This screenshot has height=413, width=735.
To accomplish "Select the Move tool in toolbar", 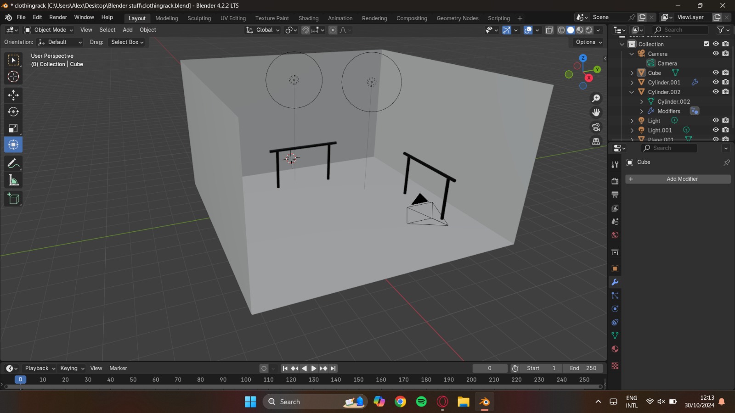I will coord(13,95).
